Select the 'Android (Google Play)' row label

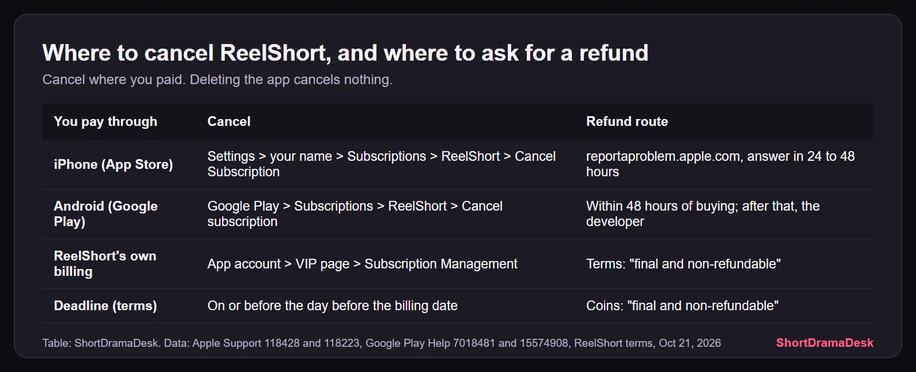coord(106,214)
